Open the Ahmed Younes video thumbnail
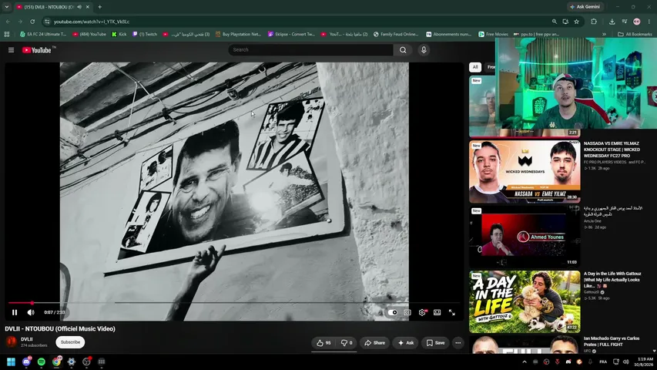 525,237
